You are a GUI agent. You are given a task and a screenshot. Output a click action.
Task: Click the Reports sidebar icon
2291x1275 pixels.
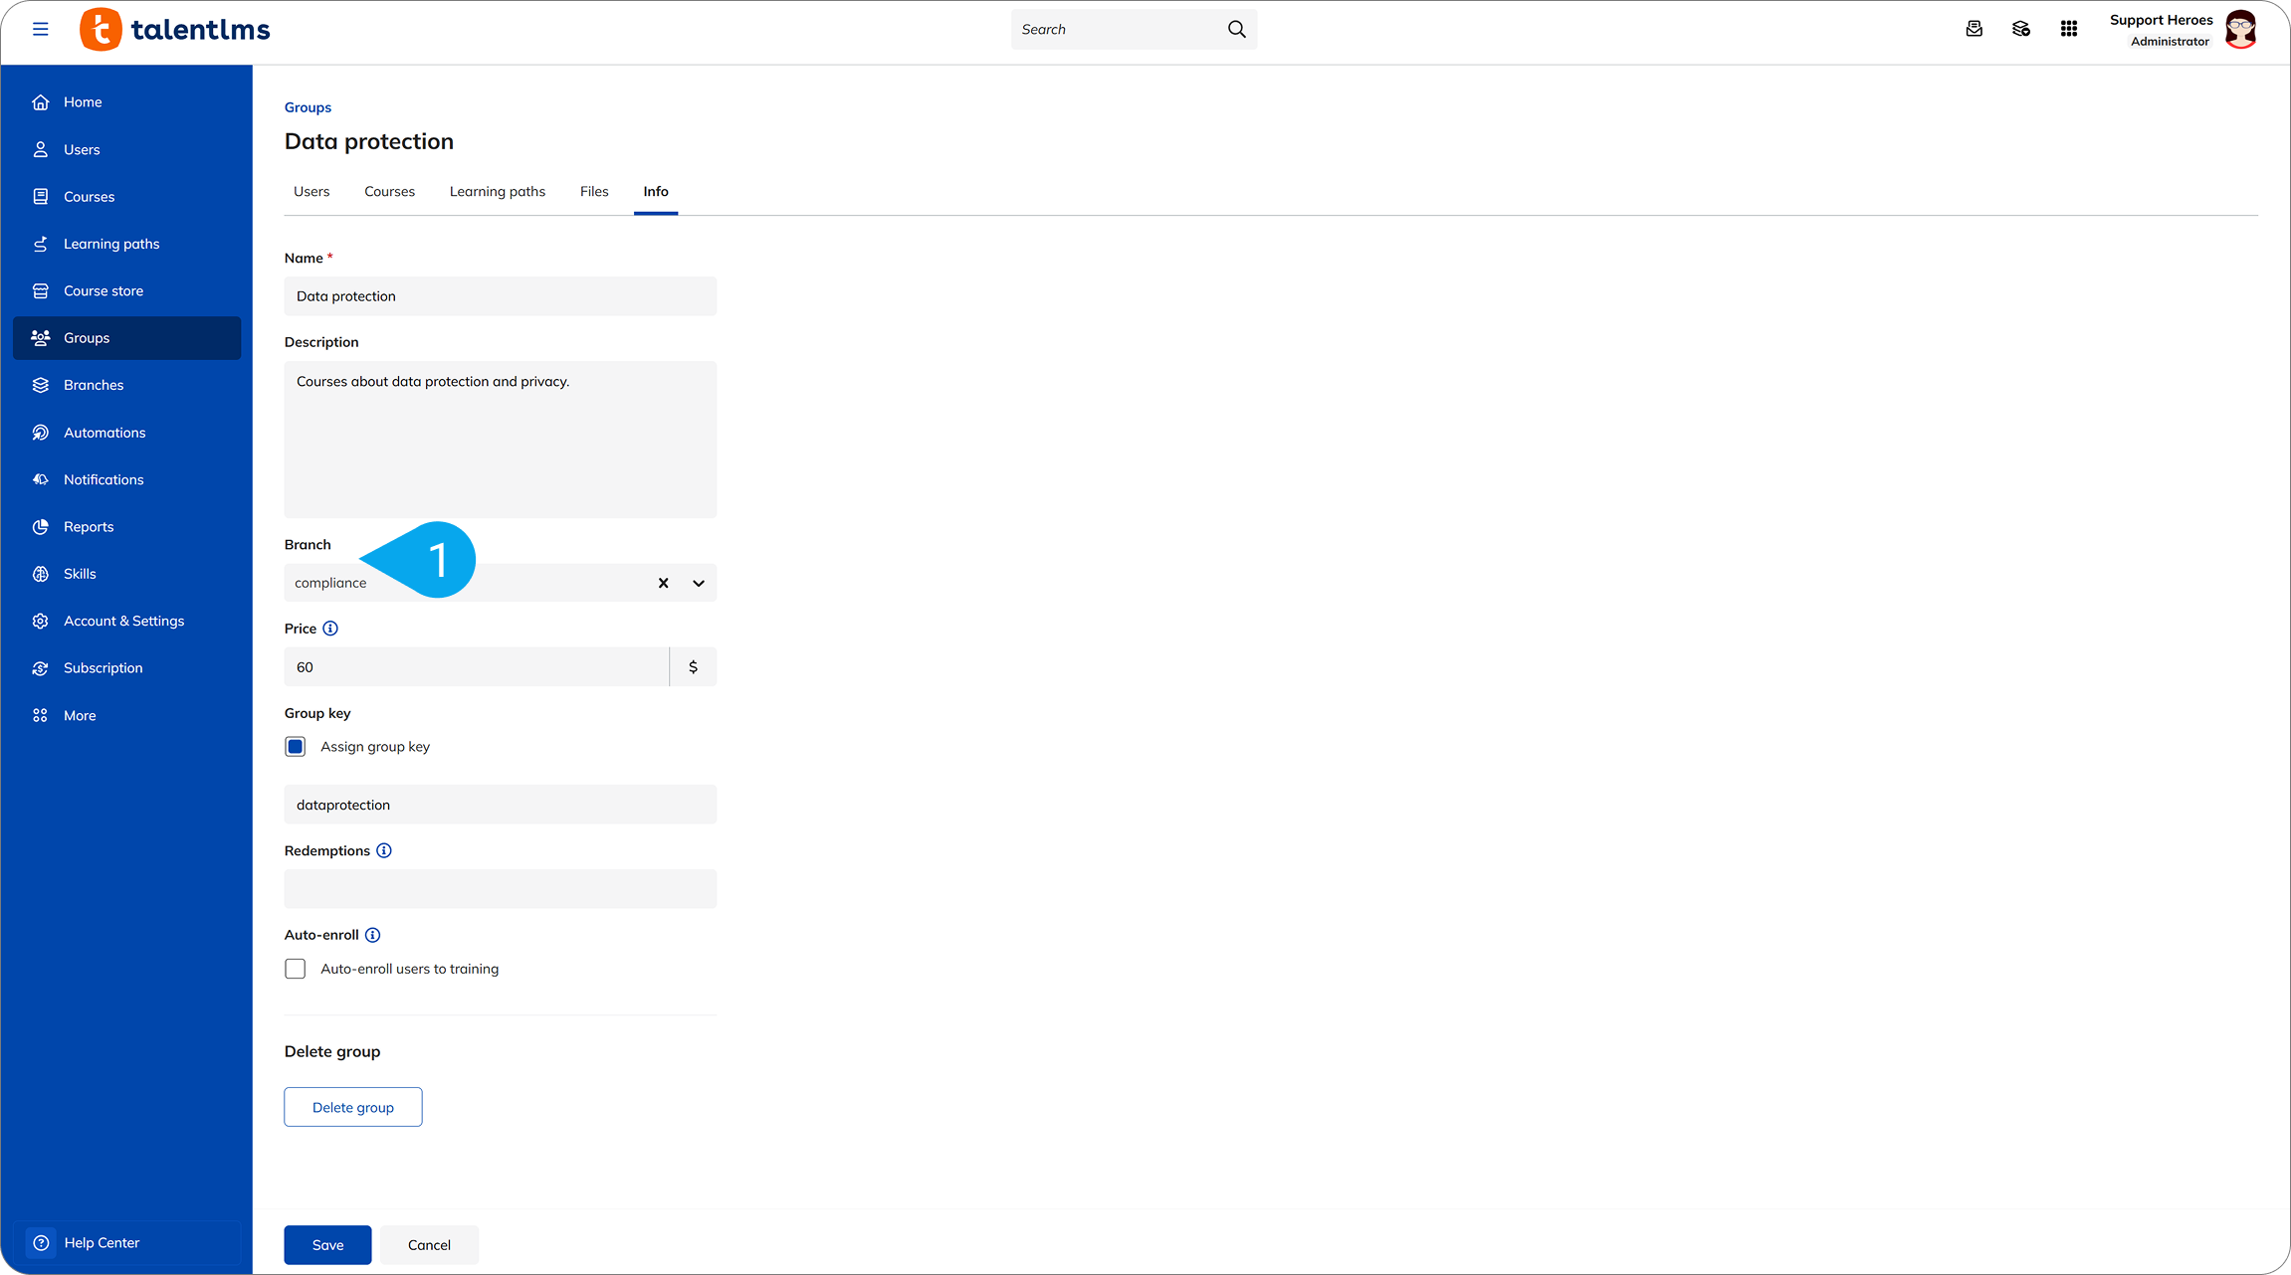[41, 527]
